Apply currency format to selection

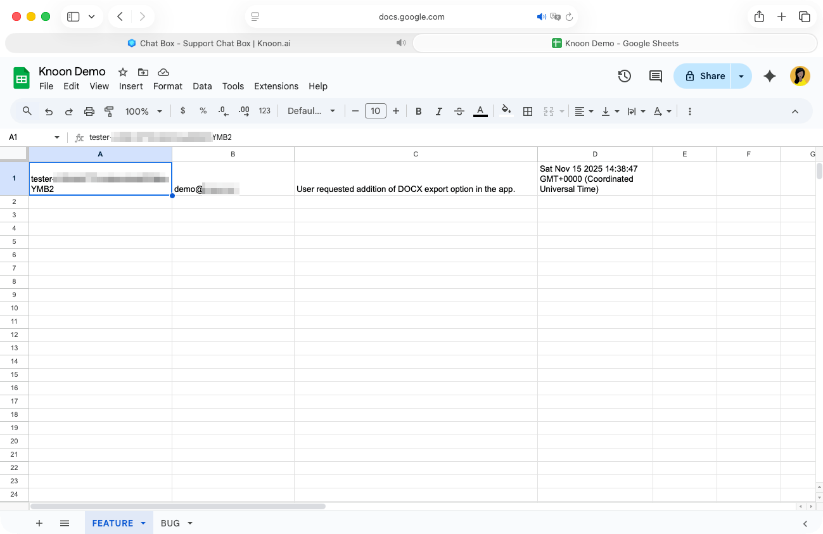(182, 111)
